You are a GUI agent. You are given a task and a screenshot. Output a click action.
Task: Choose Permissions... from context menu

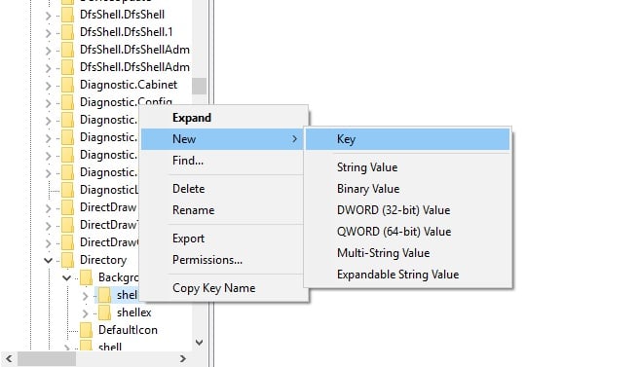207,260
